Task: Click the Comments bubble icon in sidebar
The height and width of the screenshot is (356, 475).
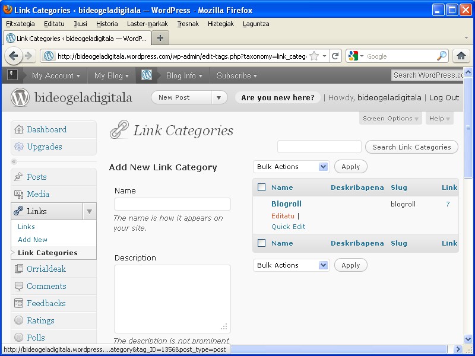Action: click(19, 286)
